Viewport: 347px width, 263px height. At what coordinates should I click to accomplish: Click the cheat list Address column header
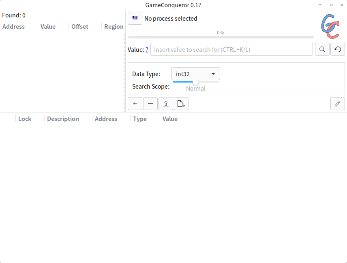coord(106,119)
